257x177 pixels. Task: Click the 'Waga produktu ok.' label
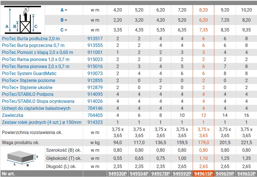coord(21,143)
